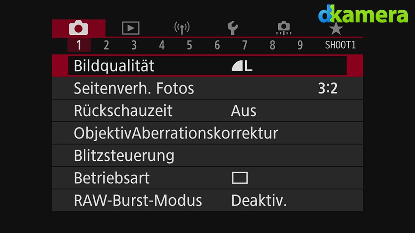Open the wrench setup menu icon
Screen dimensions: 415x233
pos(232,28)
